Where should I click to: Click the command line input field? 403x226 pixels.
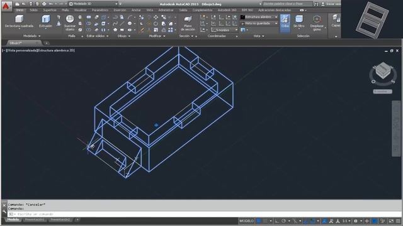204,214
